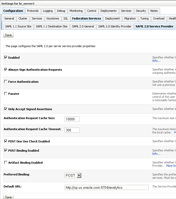The image size is (176, 199).
Task: Open the Notes tab
Action: pos(154,11)
